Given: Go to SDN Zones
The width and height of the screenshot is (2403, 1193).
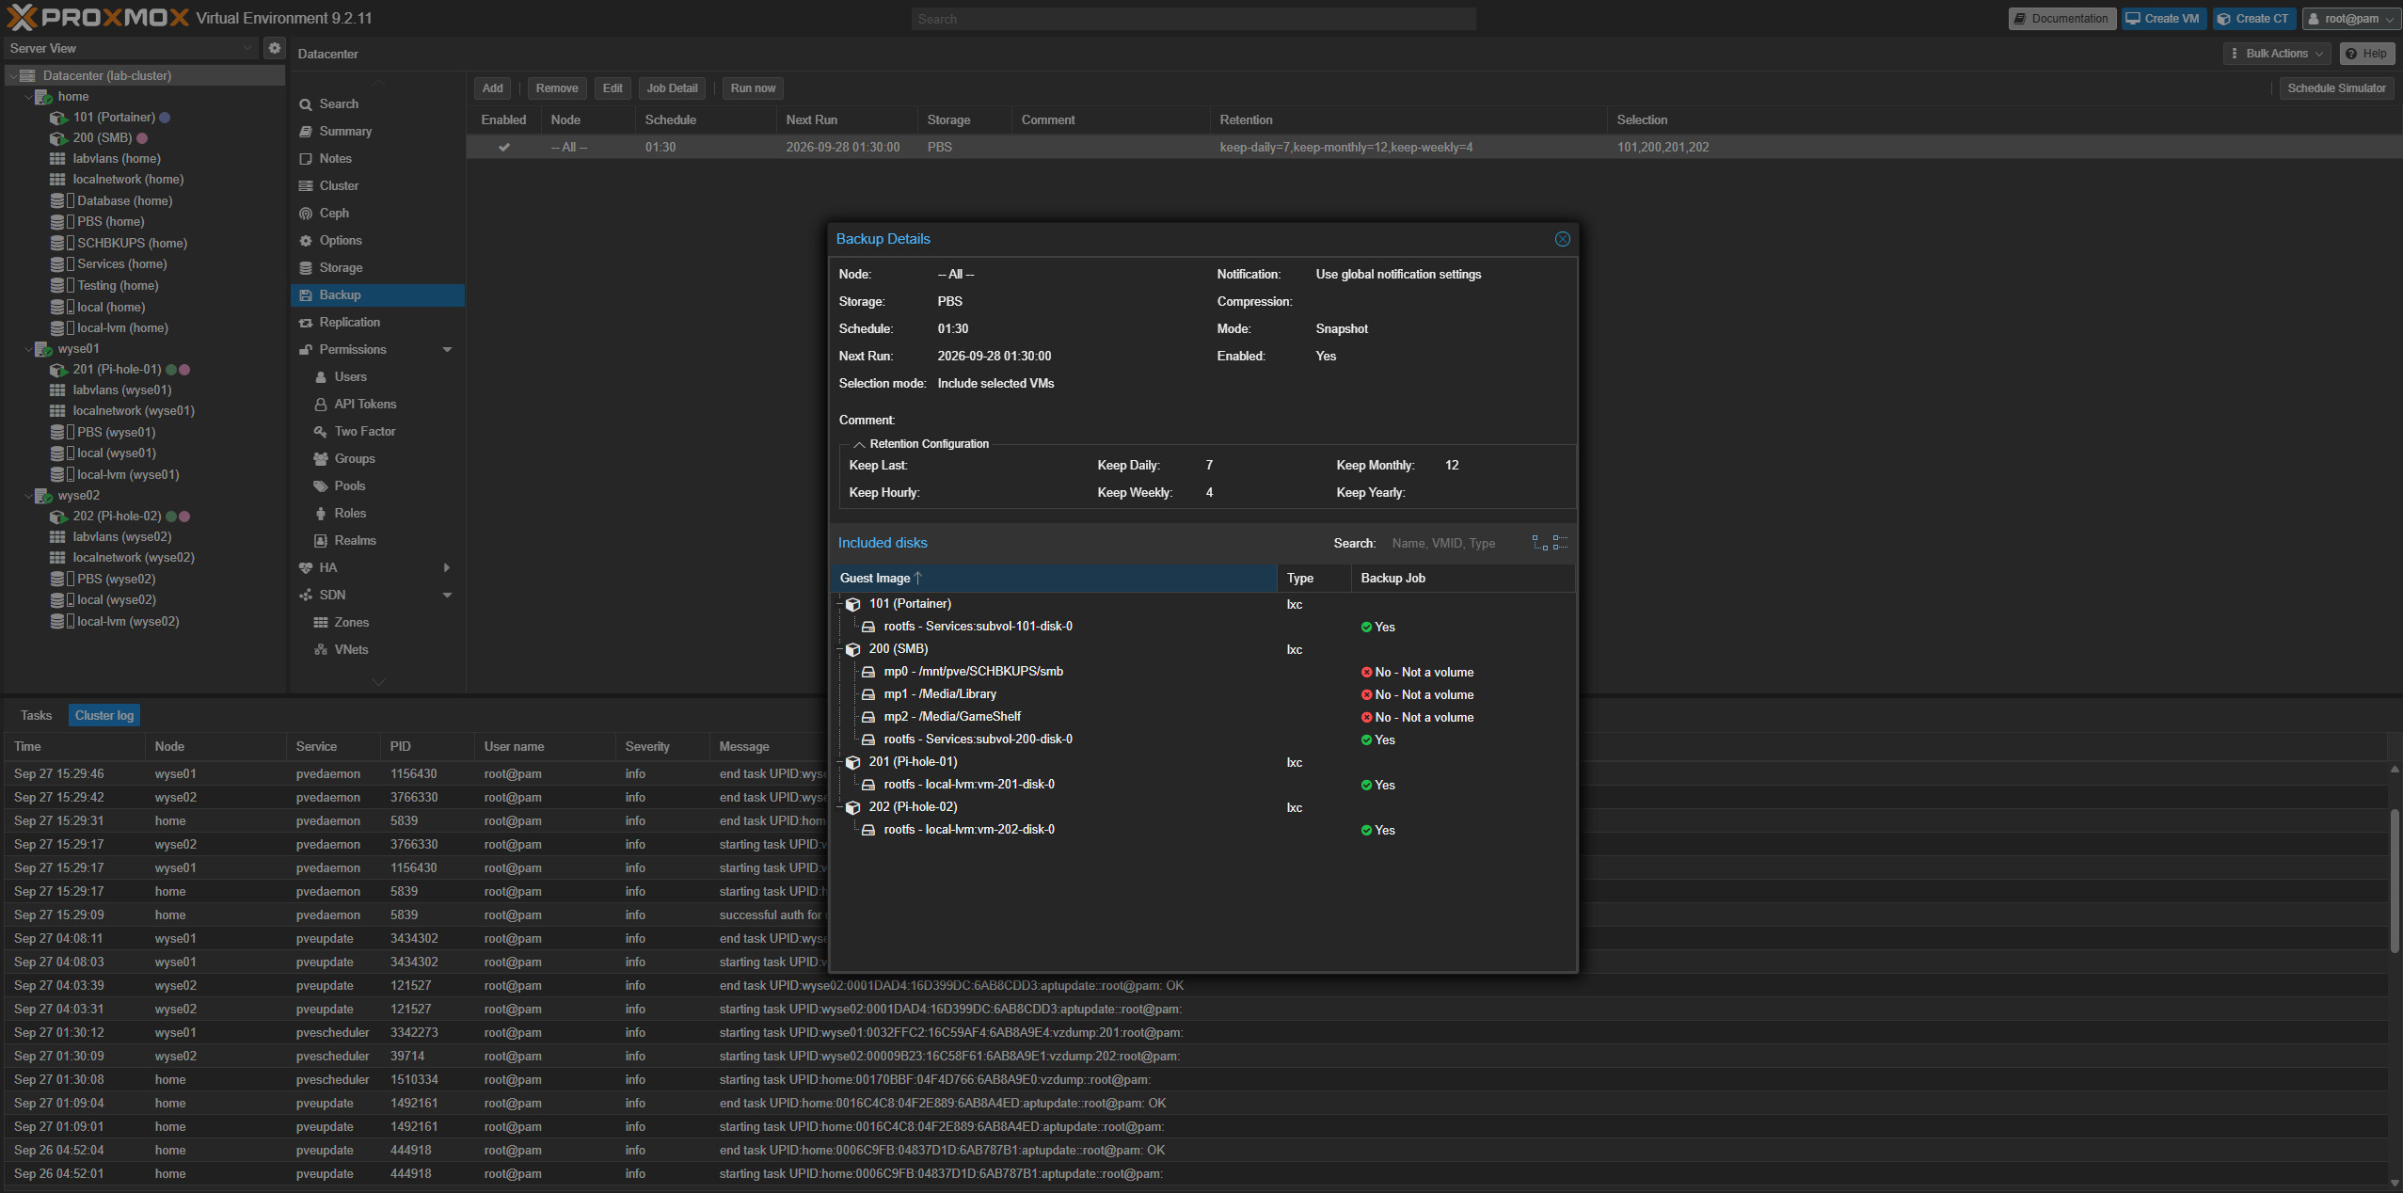Looking at the screenshot, I should 351,622.
